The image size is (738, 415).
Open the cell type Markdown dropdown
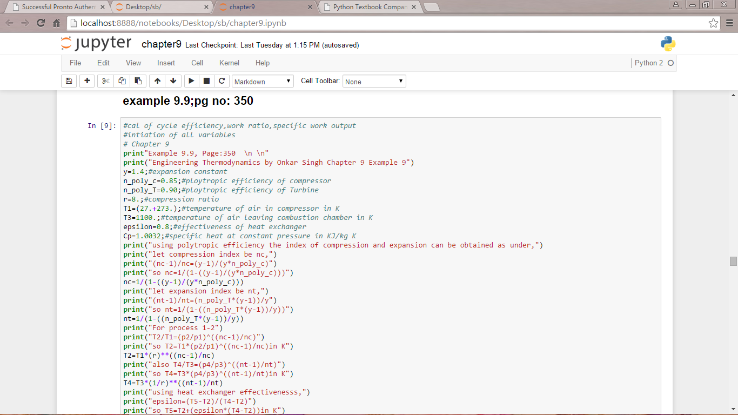[263, 82]
